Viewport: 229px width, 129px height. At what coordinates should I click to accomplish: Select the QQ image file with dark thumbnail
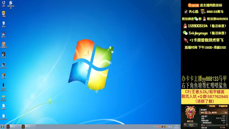[3, 87]
